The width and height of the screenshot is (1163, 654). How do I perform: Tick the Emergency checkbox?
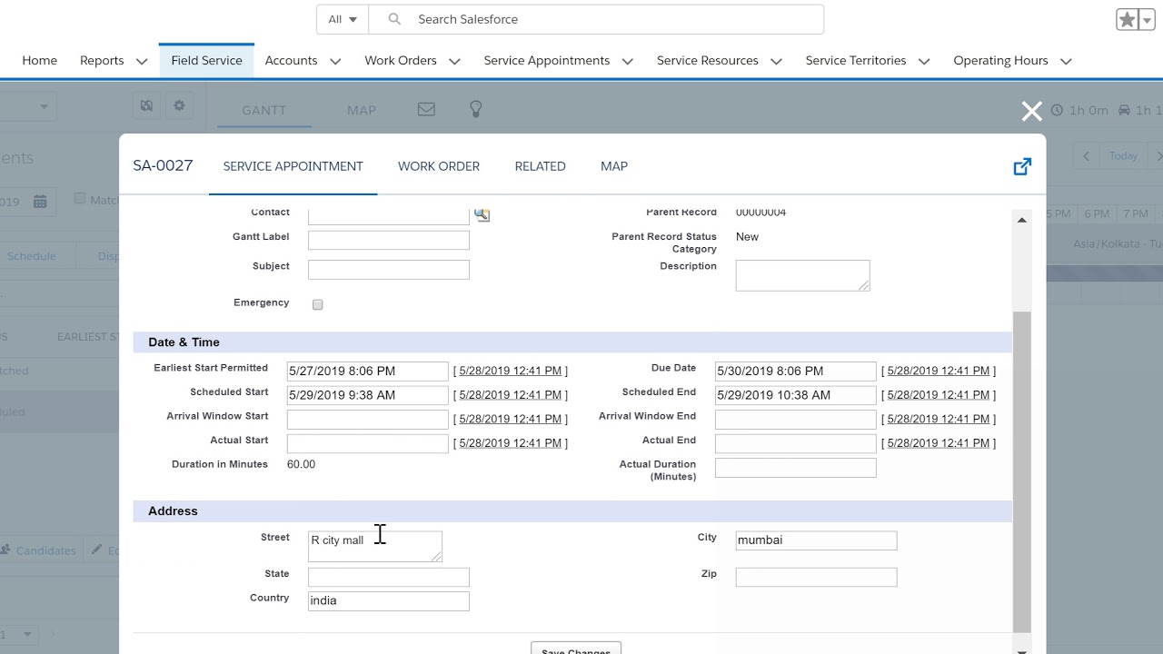(318, 304)
